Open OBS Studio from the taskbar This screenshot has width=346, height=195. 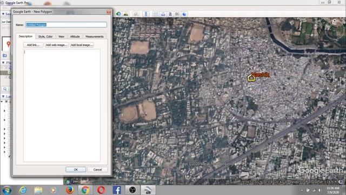(132, 190)
